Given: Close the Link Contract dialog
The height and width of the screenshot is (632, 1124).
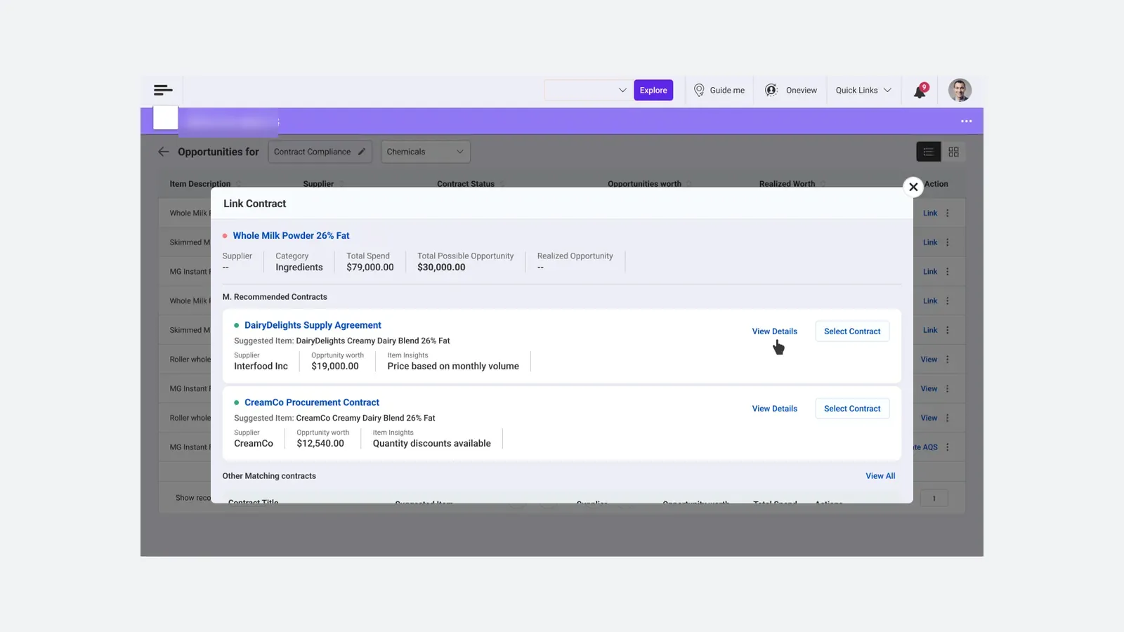Looking at the screenshot, I should click(913, 187).
